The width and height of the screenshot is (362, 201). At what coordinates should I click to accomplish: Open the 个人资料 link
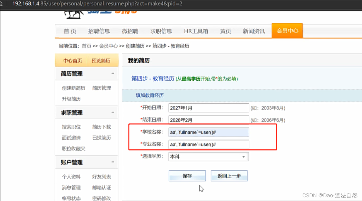tap(71, 177)
